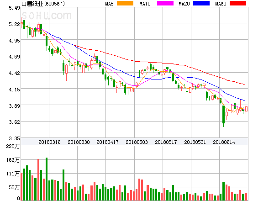Image resolution: width=274 pixels, height=201 pixels.
Task: Click the blue MA20 legend swatch
Action: point(201,4)
